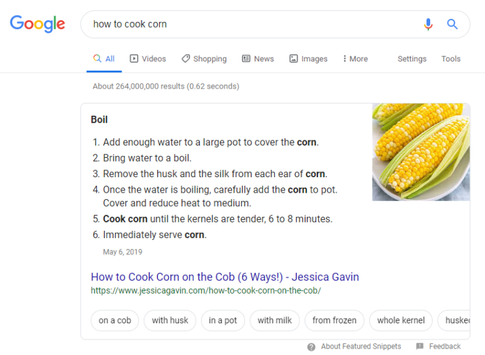485x355 pixels.
Task: Select the "whole kernel" chip
Action: [401, 320]
